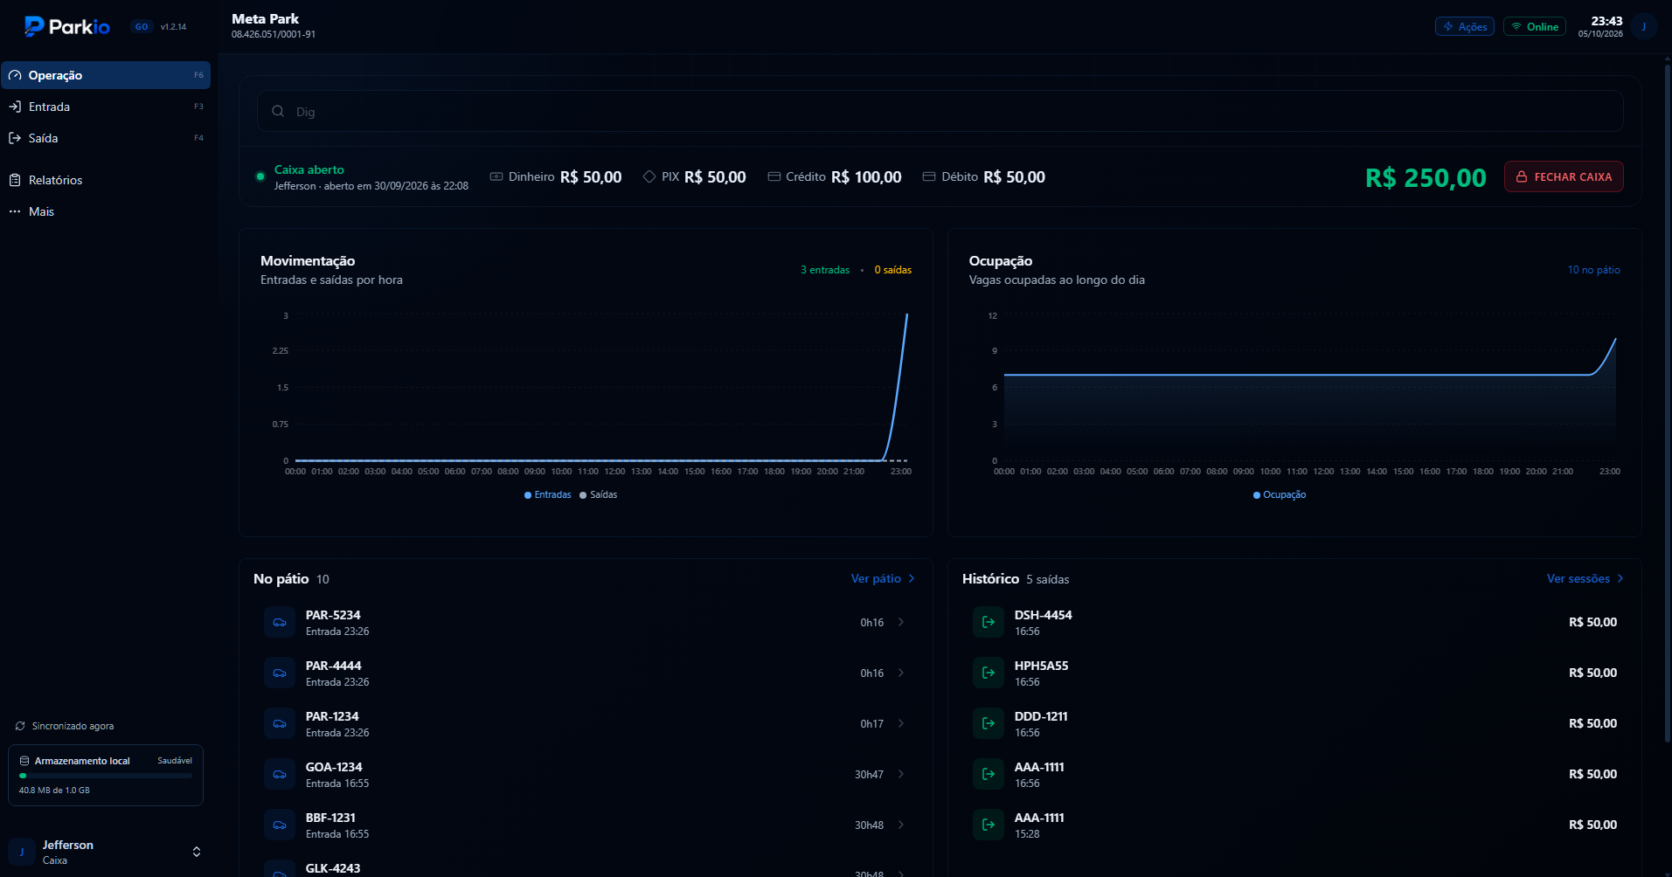Toggle the Entradas series in the chart legend
This screenshot has height=877, width=1672.
(x=547, y=494)
